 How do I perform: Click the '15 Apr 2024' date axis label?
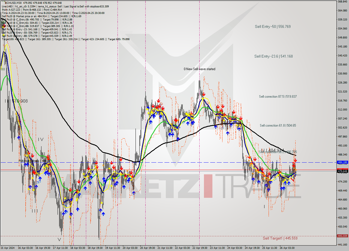point(7,248)
